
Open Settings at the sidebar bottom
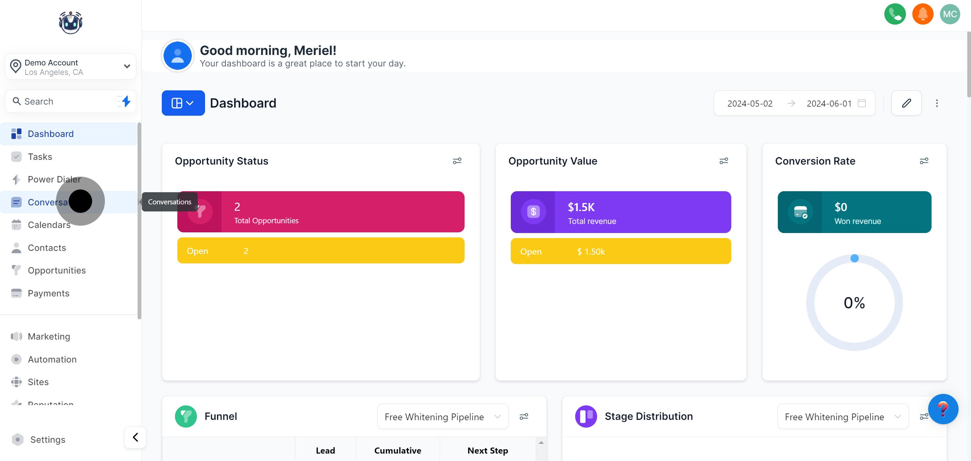point(48,439)
